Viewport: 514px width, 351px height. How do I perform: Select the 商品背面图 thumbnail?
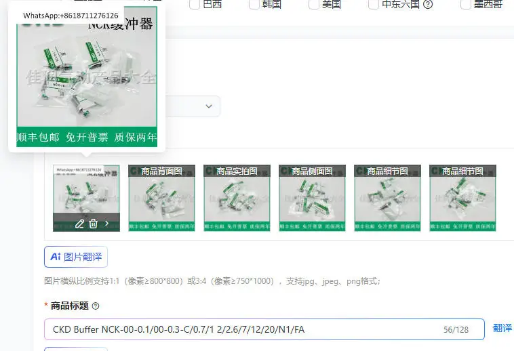pos(161,198)
